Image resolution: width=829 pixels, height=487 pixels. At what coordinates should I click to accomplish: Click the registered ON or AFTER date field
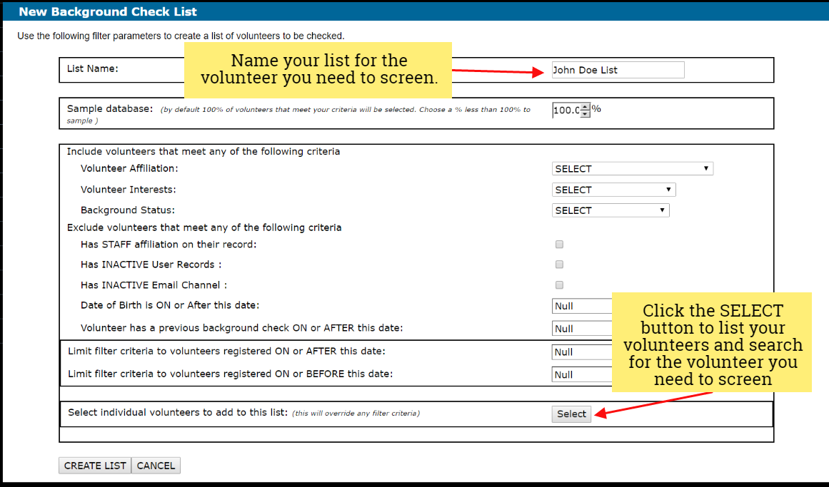click(582, 352)
